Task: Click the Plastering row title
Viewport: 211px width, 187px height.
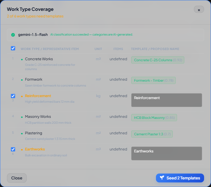Action: pyautogui.click(x=34, y=133)
